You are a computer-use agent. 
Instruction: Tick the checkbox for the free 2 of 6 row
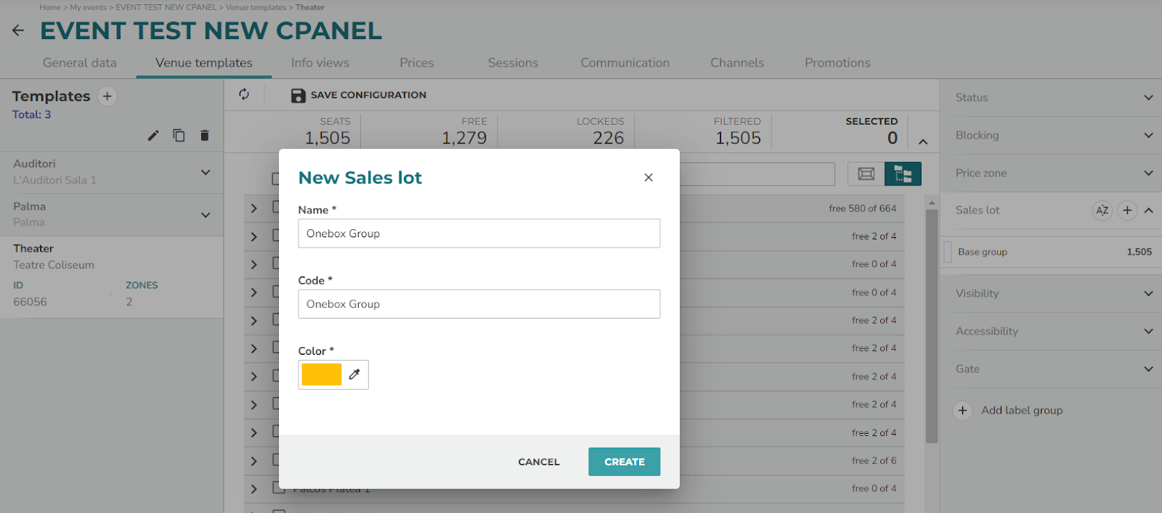276,459
